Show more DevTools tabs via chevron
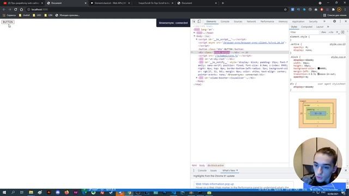The width and height of the screenshot is (349, 196). [x=324, y=22]
